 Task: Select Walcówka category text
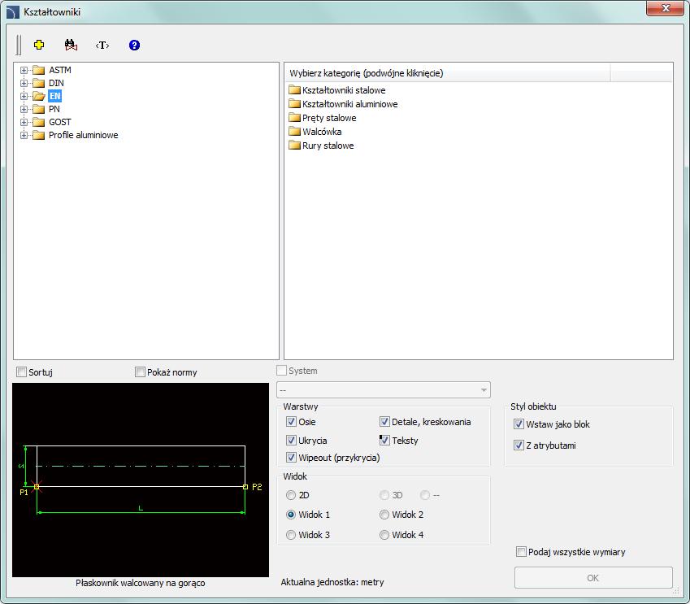[322, 131]
